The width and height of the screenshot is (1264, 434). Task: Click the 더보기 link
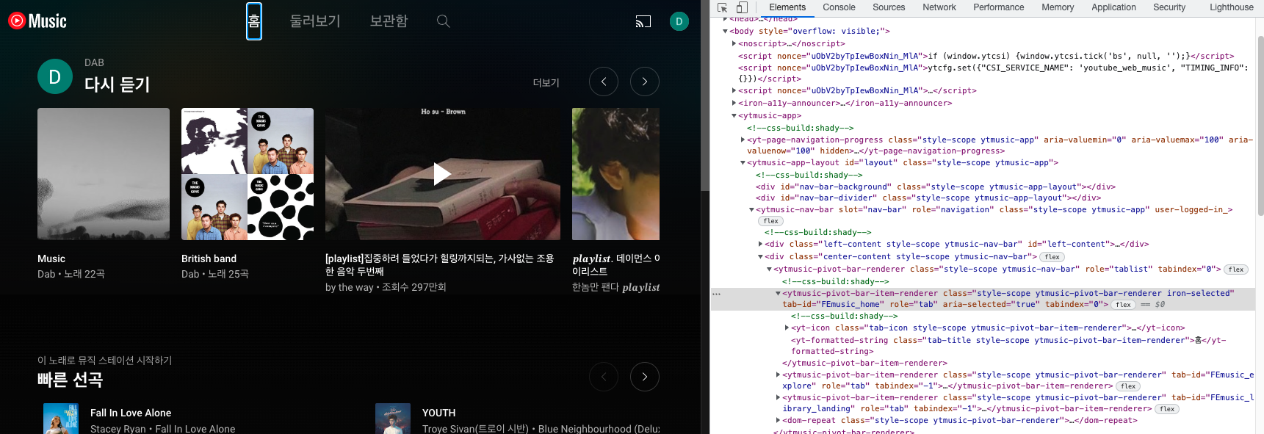[x=546, y=82]
